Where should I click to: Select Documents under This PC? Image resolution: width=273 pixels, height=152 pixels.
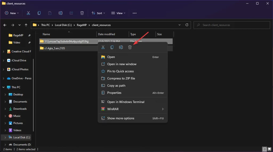coord(20,102)
